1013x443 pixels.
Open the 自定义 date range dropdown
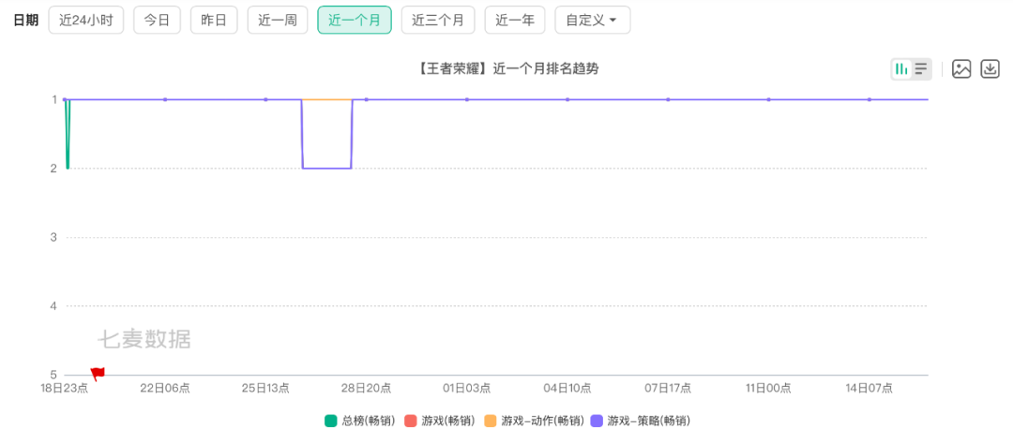pyautogui.click(x=592, y=20)
